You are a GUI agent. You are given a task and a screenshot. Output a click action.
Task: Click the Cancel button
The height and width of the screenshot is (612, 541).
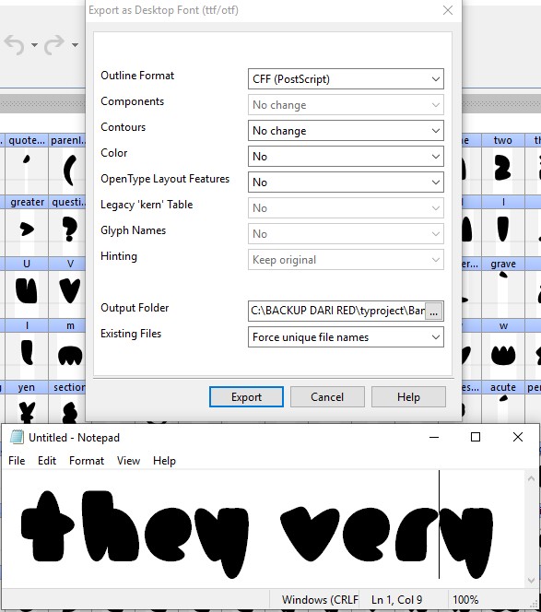327,397
